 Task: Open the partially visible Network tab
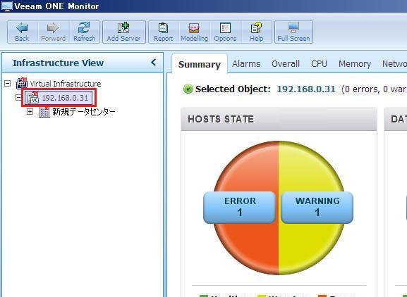[394, 64]
